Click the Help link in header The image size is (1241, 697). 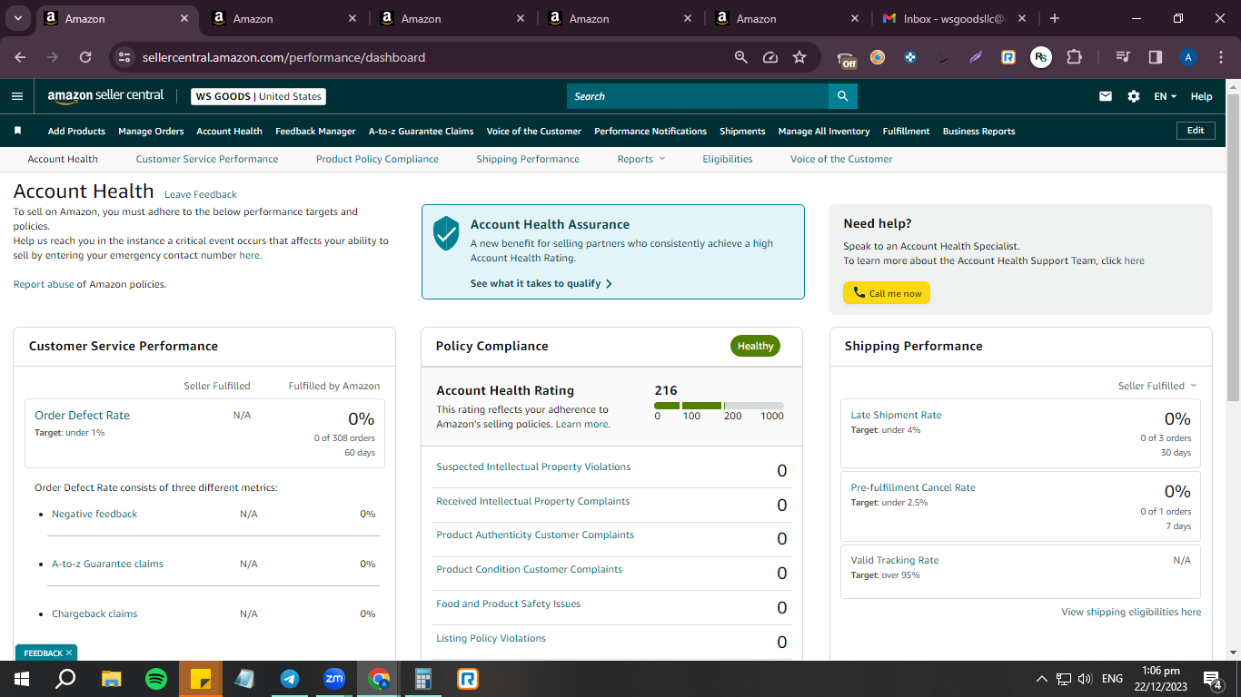(1201, 96)
